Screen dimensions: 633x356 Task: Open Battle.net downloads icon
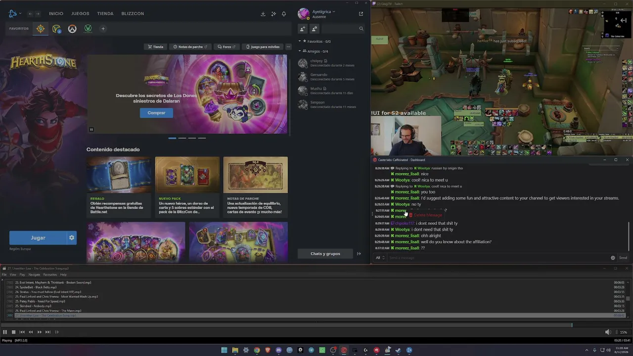click(263, 14)
